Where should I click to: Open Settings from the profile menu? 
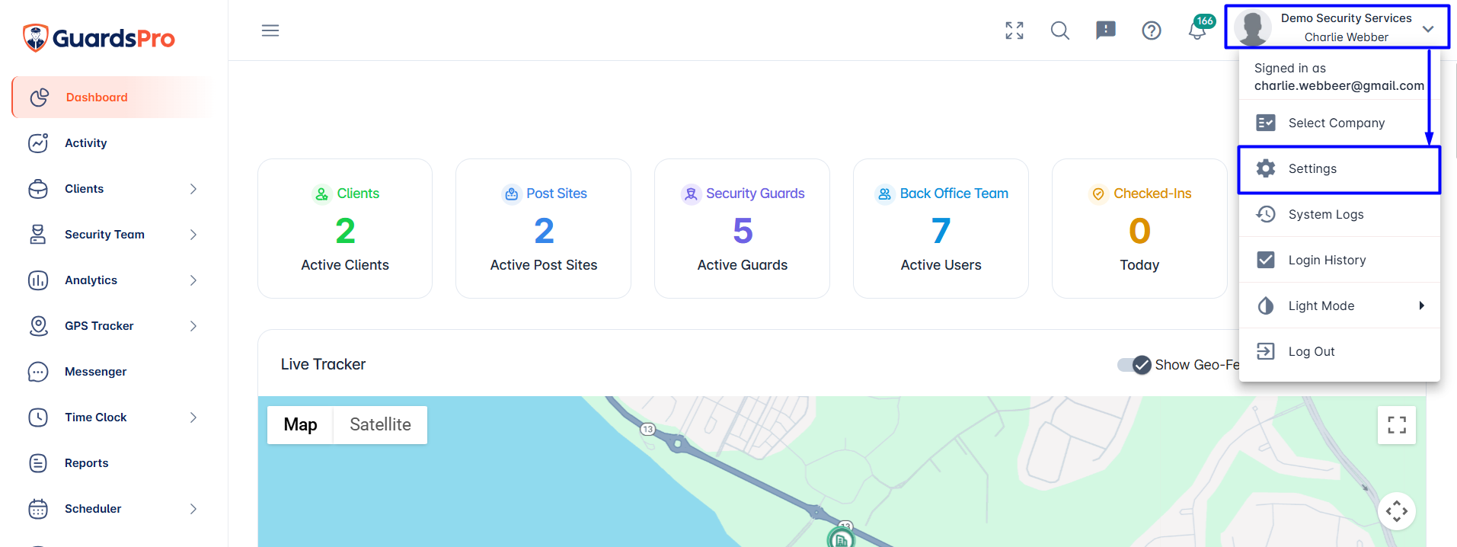pyautogui.click(x=1339, y=169)
